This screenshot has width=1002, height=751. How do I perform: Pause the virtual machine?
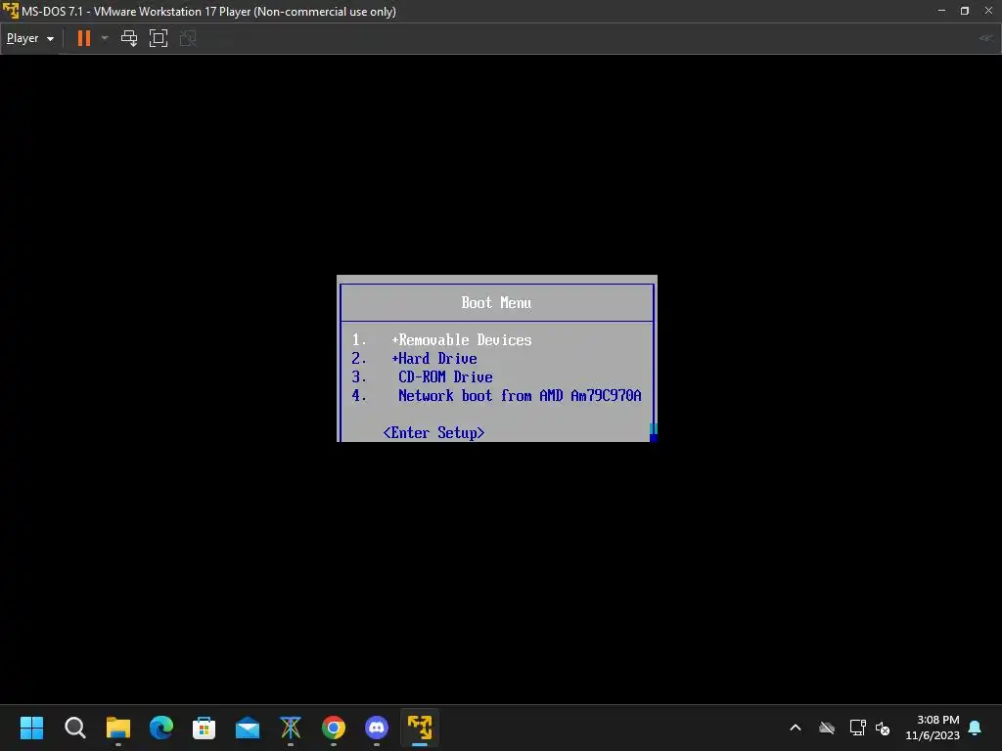click(84, 38)
